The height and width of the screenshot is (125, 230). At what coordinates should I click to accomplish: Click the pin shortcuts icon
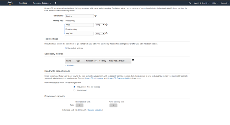coord(56,3)
